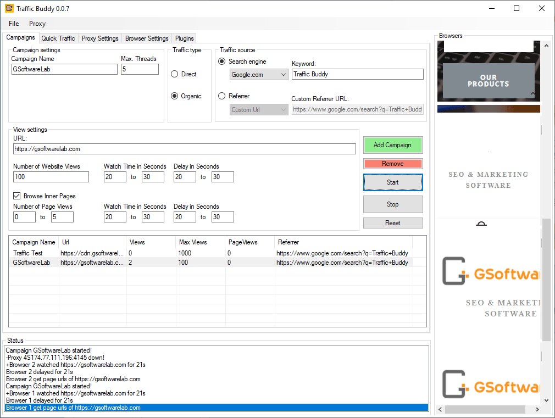Click inner pages Watch Time minimum field

tap(115, 216)
